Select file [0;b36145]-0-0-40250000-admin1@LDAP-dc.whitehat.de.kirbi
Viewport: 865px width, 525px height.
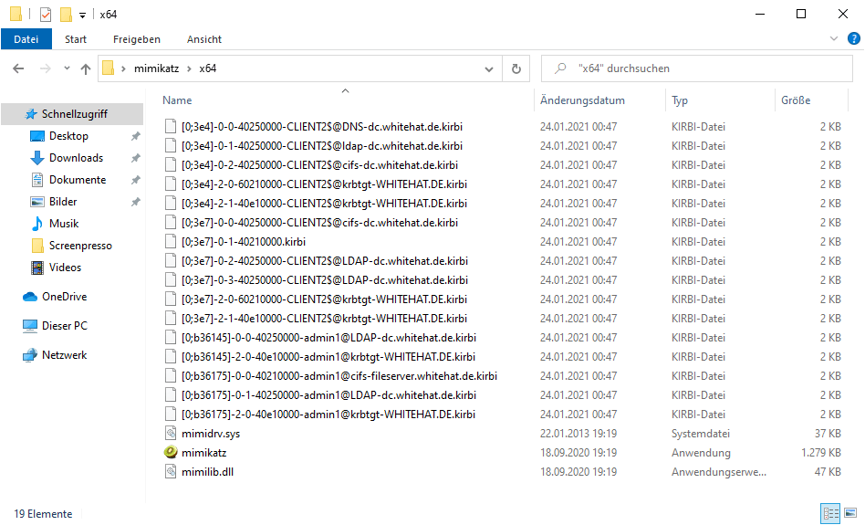(x=328, y=337)
